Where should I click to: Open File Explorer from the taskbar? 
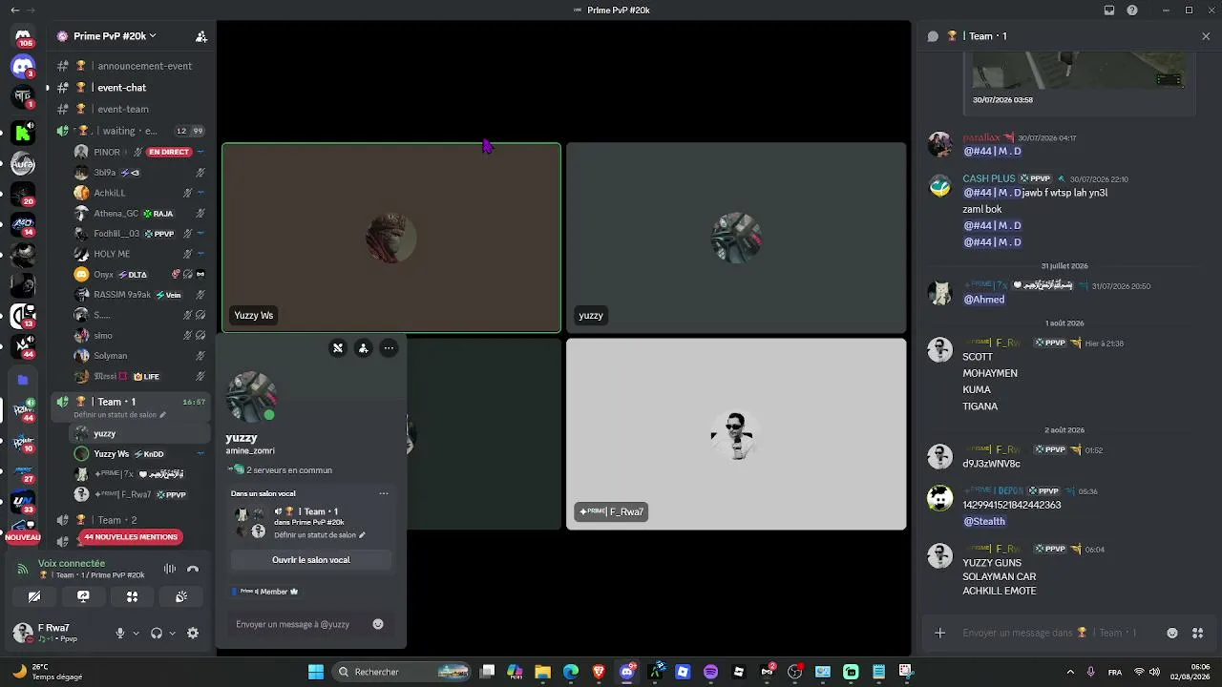tap(542, 672)
